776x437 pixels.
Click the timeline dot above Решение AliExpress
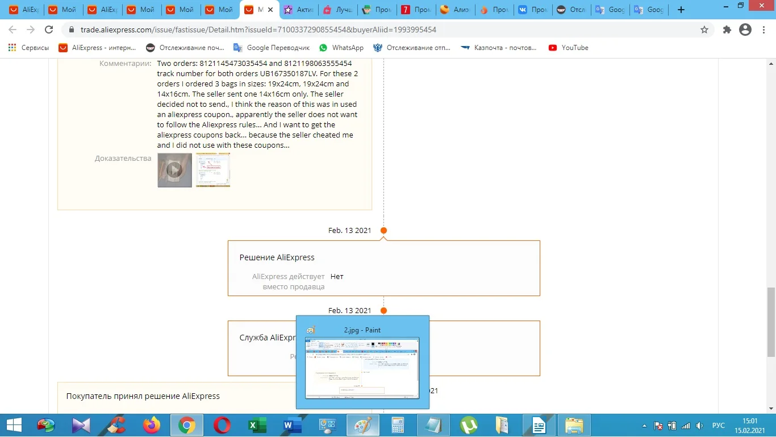coord(383,231)
